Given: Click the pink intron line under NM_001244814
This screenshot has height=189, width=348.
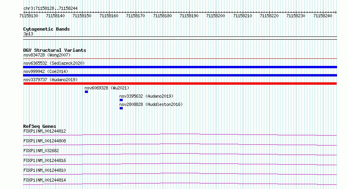Looking at the screenshot, I should (x=180, y=184).
